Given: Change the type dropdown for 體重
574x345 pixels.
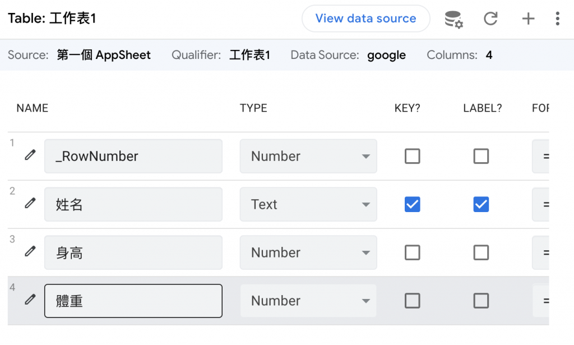Looking at the screenshot, I should [308, 301].
